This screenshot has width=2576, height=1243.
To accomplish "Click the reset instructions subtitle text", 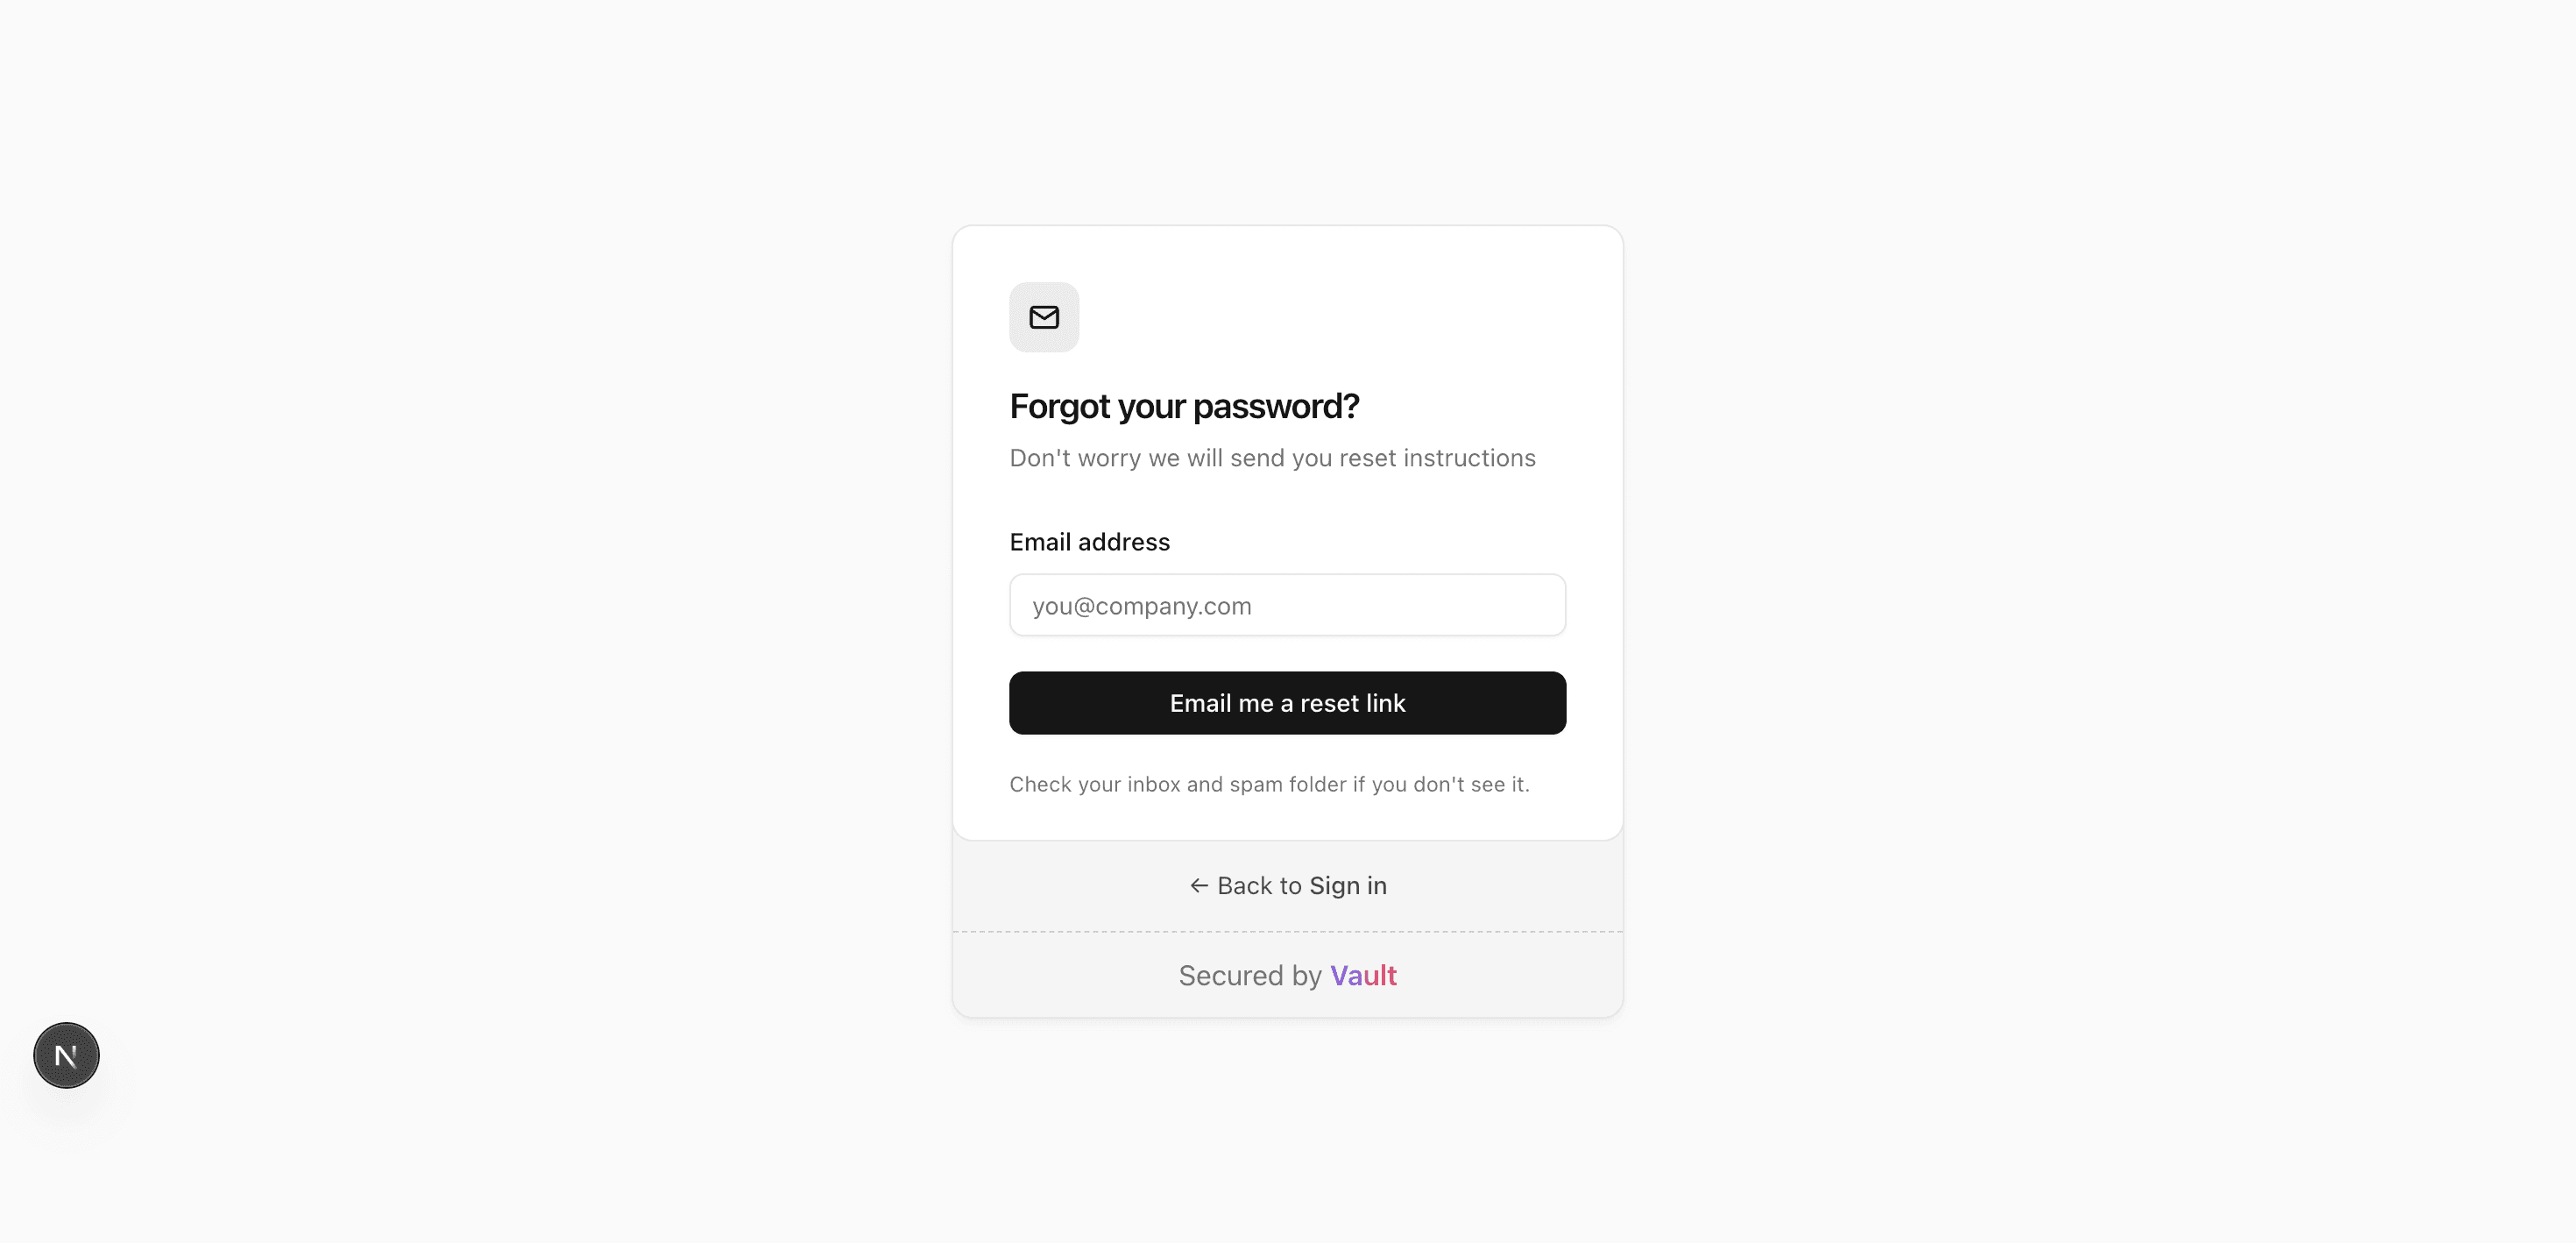I will pos(1272,458).
